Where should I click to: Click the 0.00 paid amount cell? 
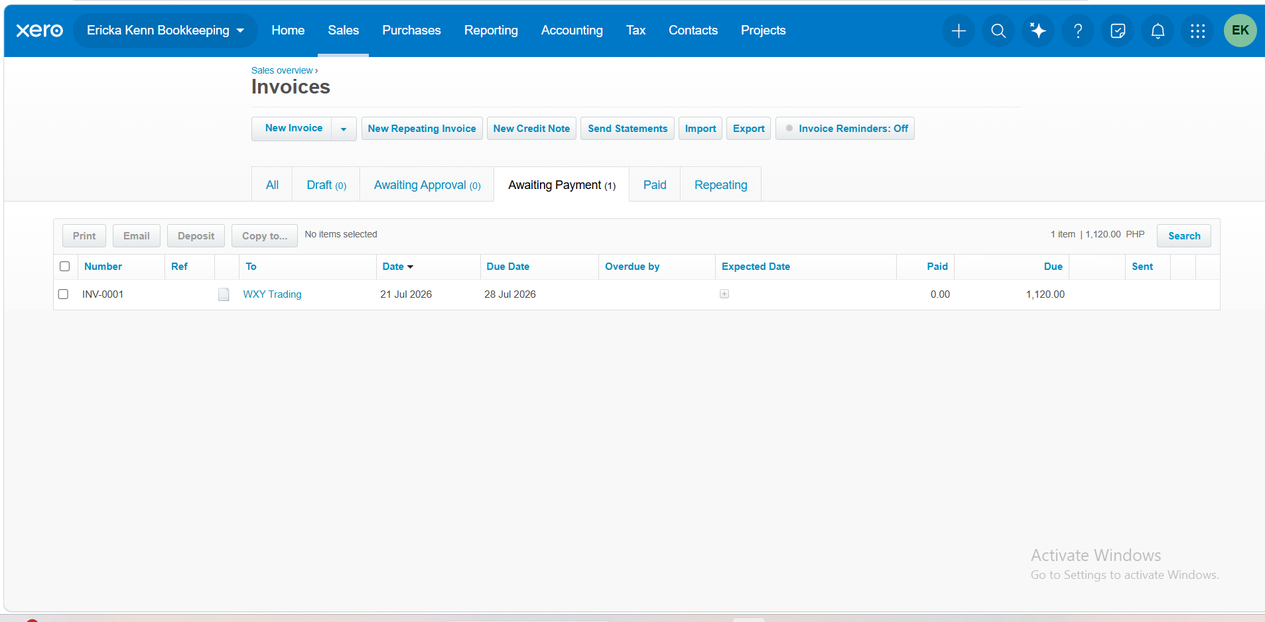pos(940,294)
